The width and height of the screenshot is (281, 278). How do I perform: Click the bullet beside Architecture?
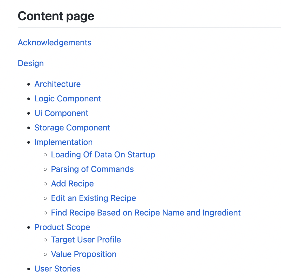29,84
